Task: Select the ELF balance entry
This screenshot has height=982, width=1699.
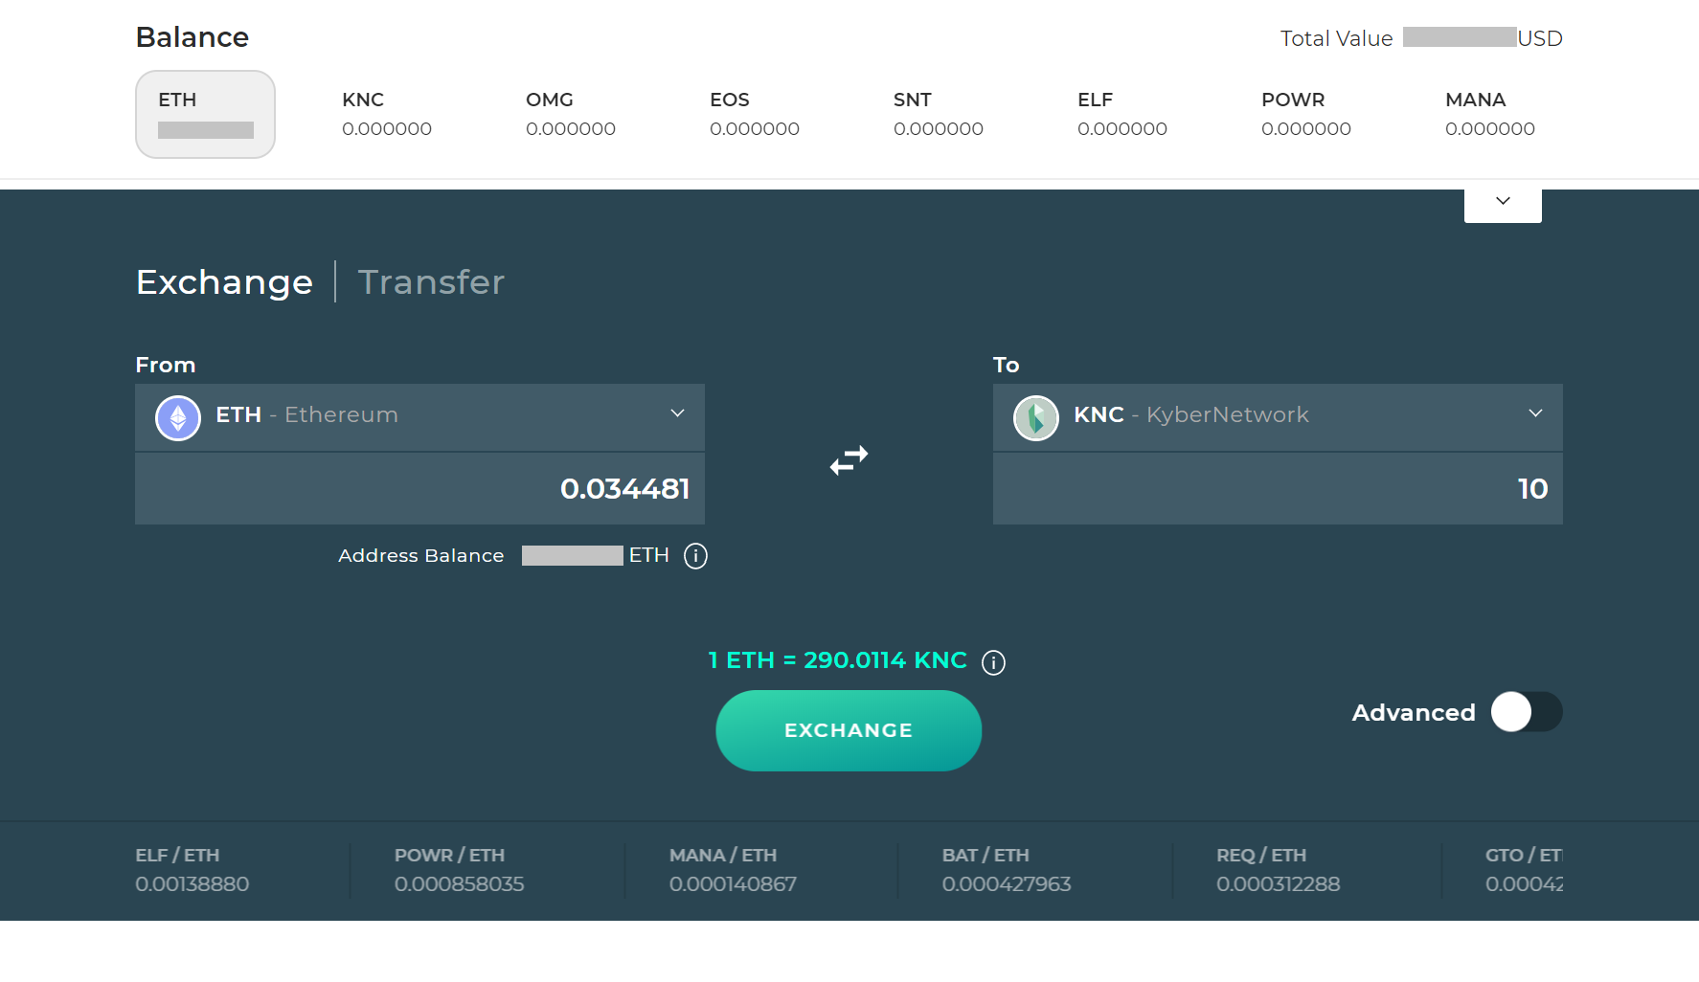Action: tap(1122, 114)
